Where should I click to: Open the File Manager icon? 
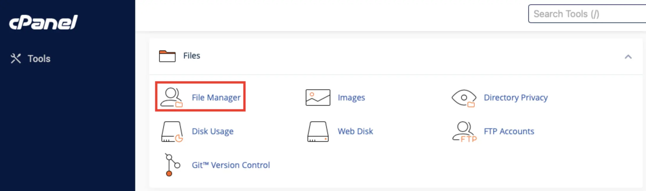[172, 97]
